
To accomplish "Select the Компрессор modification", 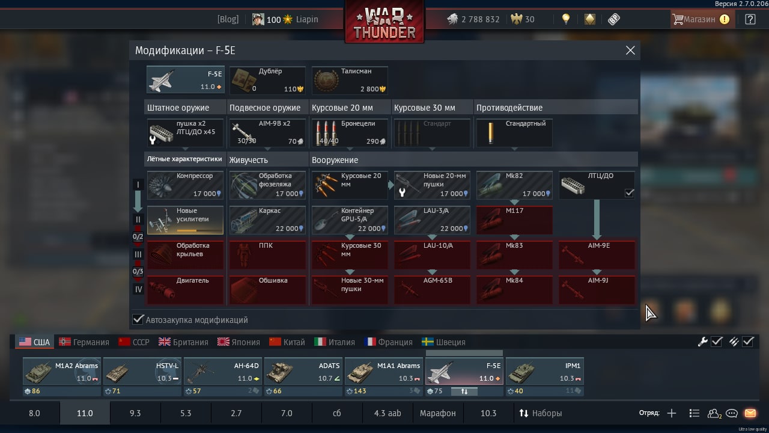I will 185,185.
